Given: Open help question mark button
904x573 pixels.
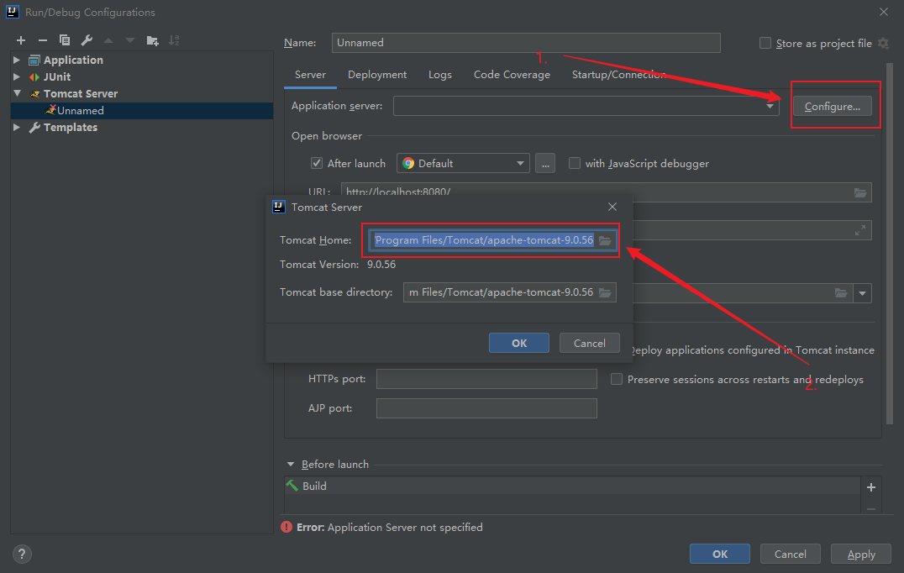Looking at the screenshot, I should tap(22, 554).
